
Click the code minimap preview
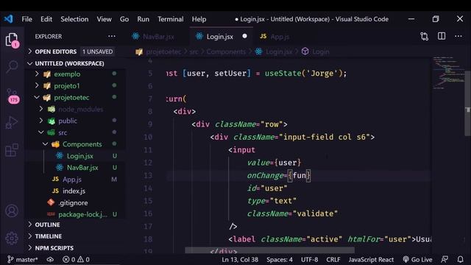[448, 72]
